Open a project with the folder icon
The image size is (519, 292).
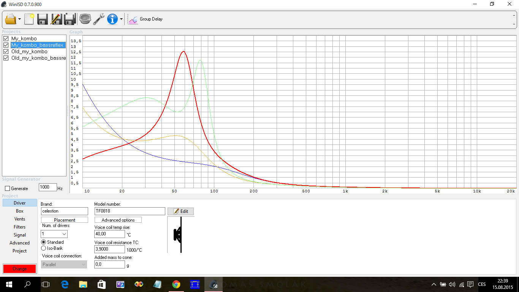point(10,19)
